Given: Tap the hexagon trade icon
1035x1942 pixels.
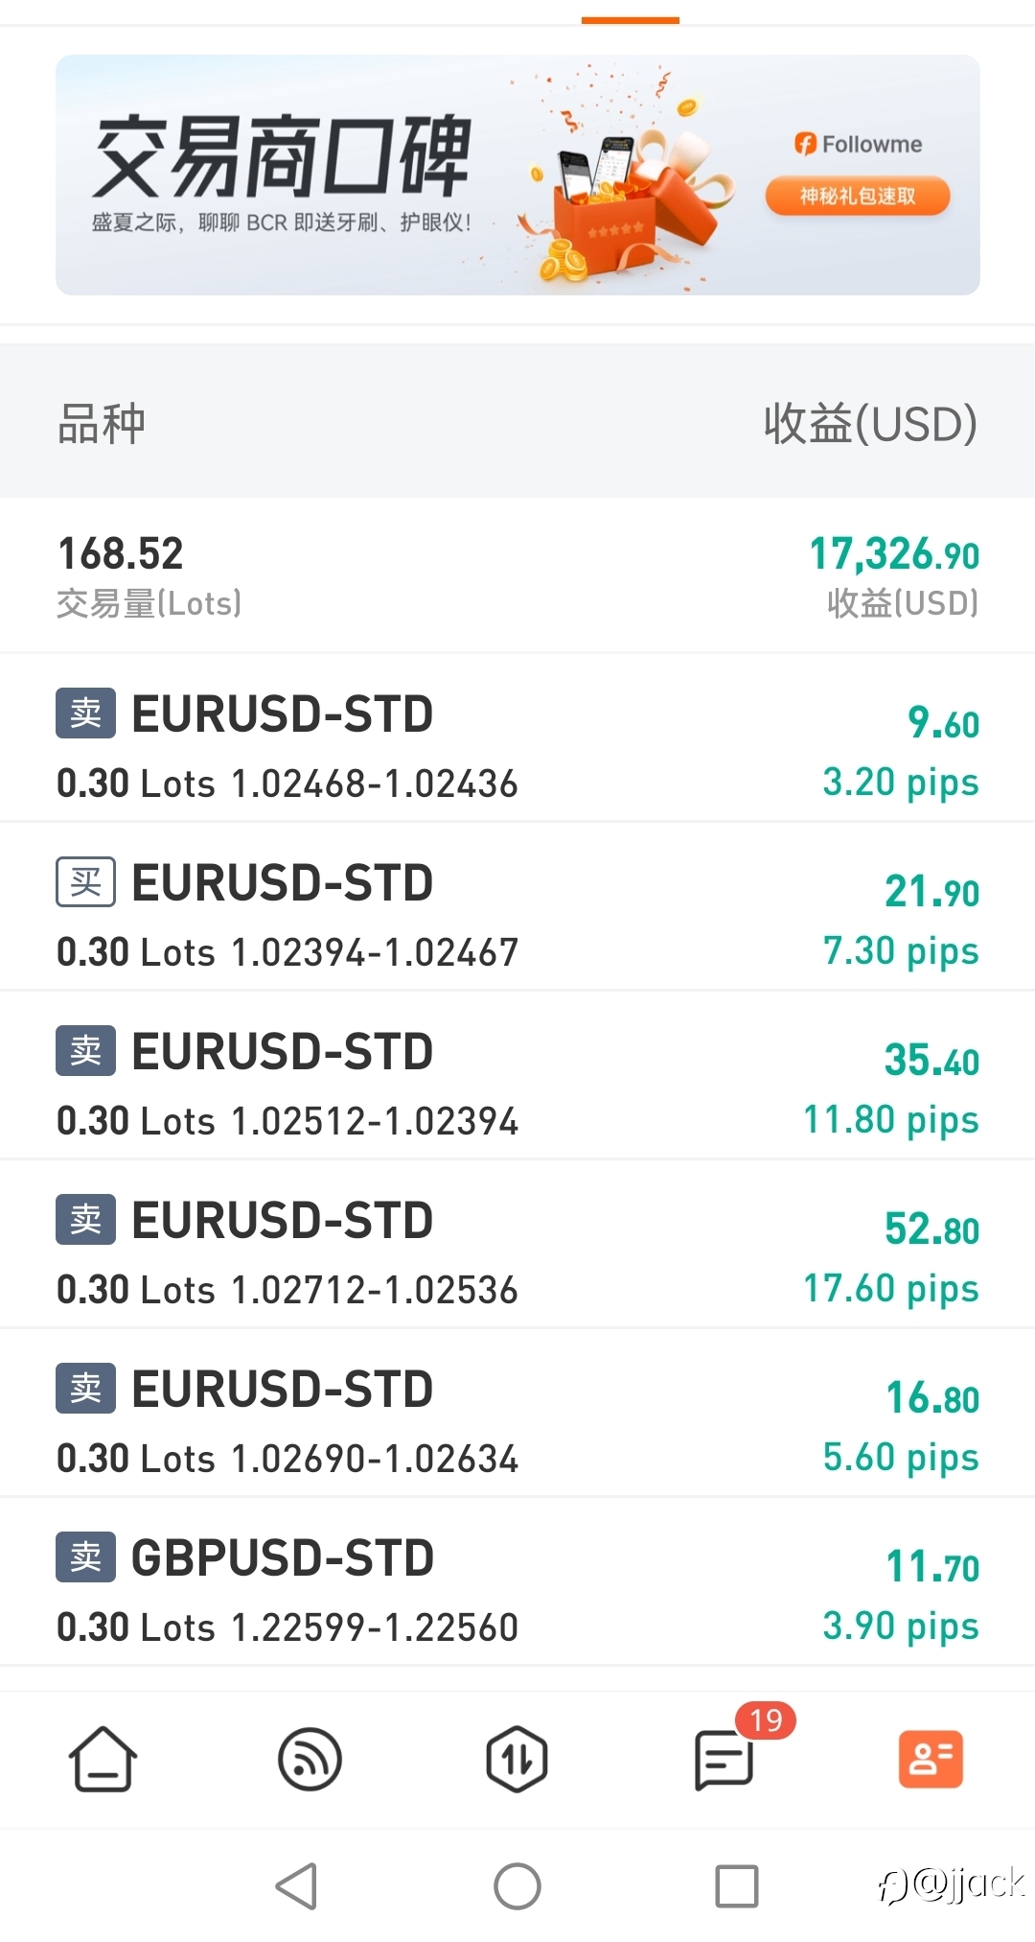Looking at the screenshot, I should click(x=517, y=1759).
